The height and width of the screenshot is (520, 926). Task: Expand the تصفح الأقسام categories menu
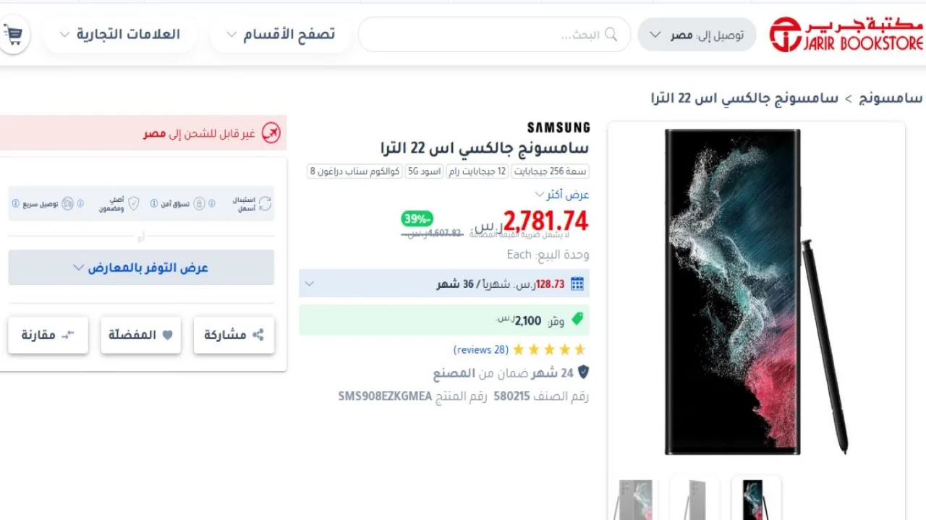281,34
